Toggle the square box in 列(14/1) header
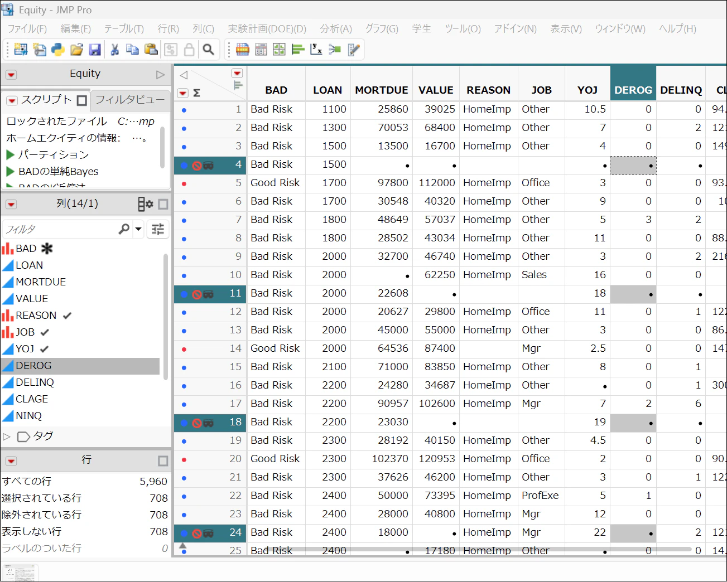This screenshot has height=582, width=727. coord(163,205)
